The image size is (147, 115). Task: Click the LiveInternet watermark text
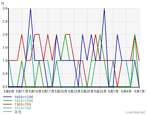135,112
